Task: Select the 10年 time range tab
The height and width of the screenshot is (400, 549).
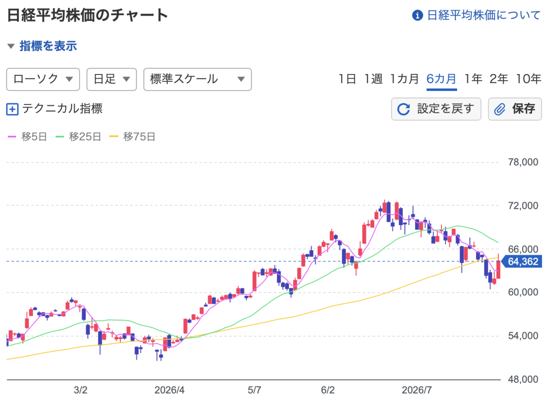Action: [528, 79]
